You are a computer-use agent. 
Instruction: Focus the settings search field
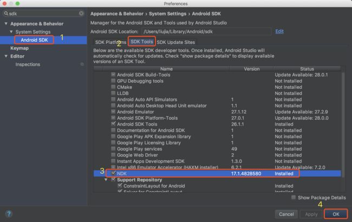tap(44, 14)
